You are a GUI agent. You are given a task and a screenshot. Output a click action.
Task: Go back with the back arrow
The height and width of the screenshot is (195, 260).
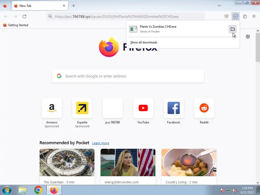click(6, 17)
